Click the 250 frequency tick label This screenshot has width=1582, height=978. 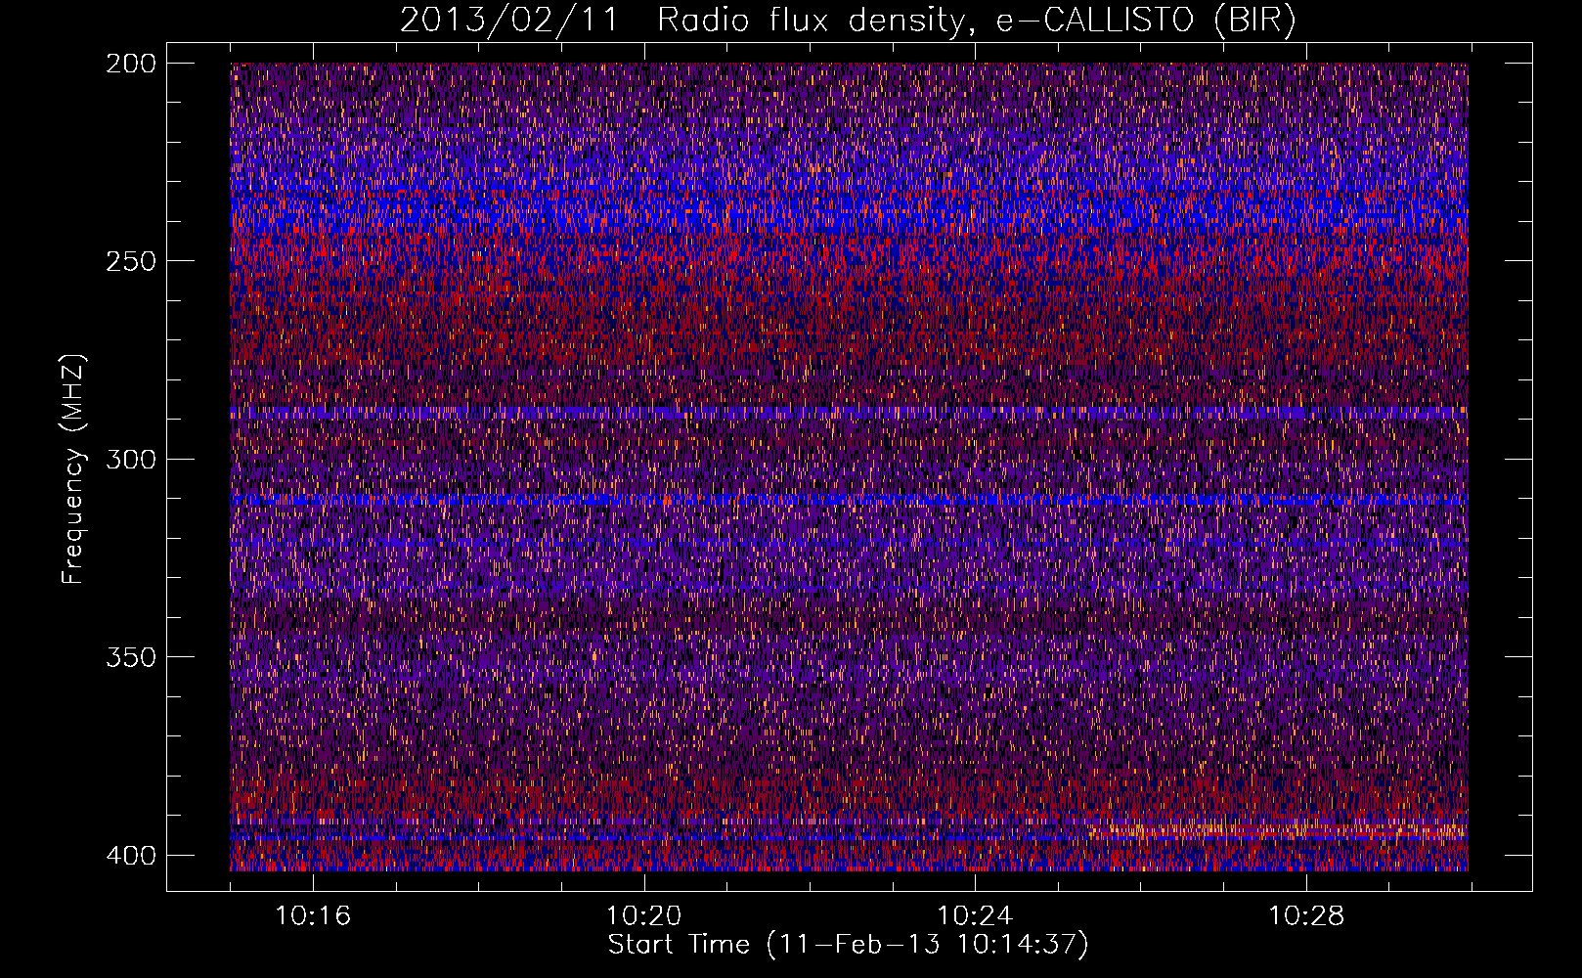point(130,261)
